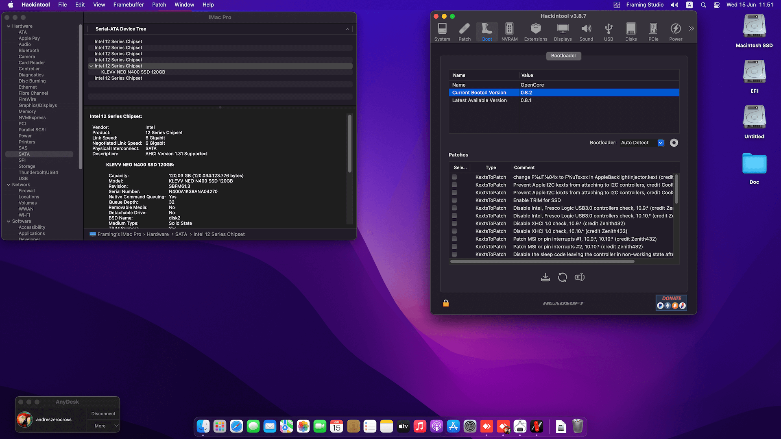Open the Patch tool in Hackintool
This screenshot has width=781, height=439.
[x=465, y=32]
